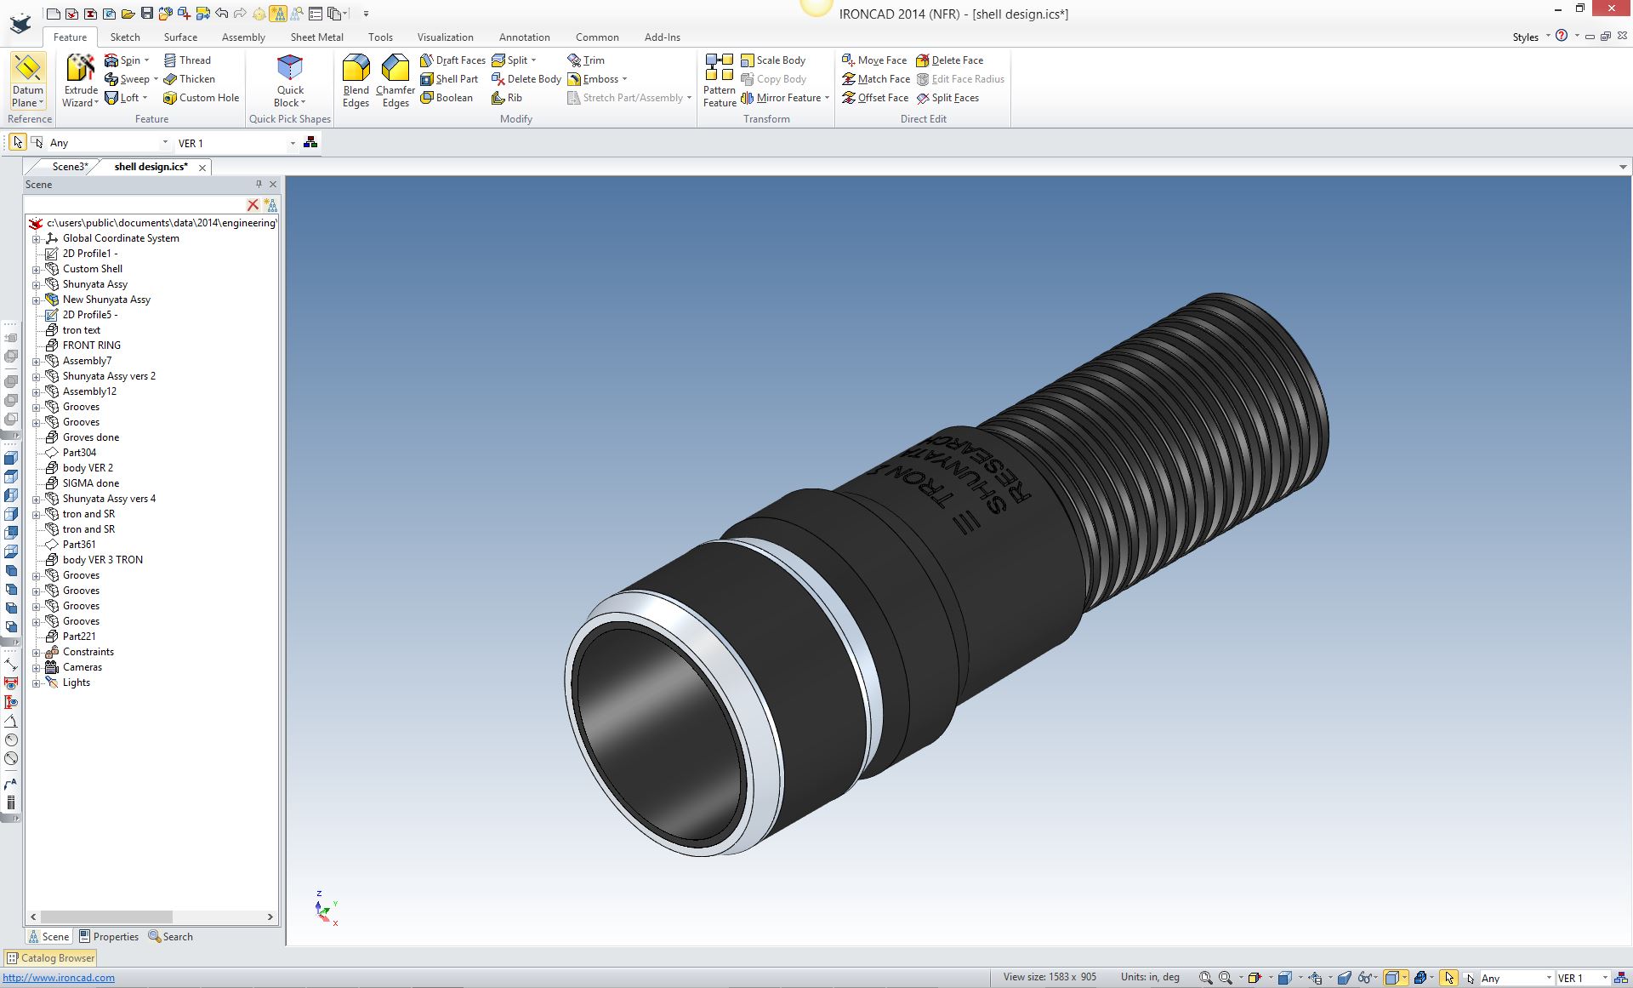Select the Chamfer Edges tool

point(395,81)
